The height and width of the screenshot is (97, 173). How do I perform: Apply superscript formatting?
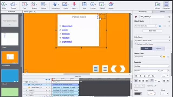click(x=149, y=76)
